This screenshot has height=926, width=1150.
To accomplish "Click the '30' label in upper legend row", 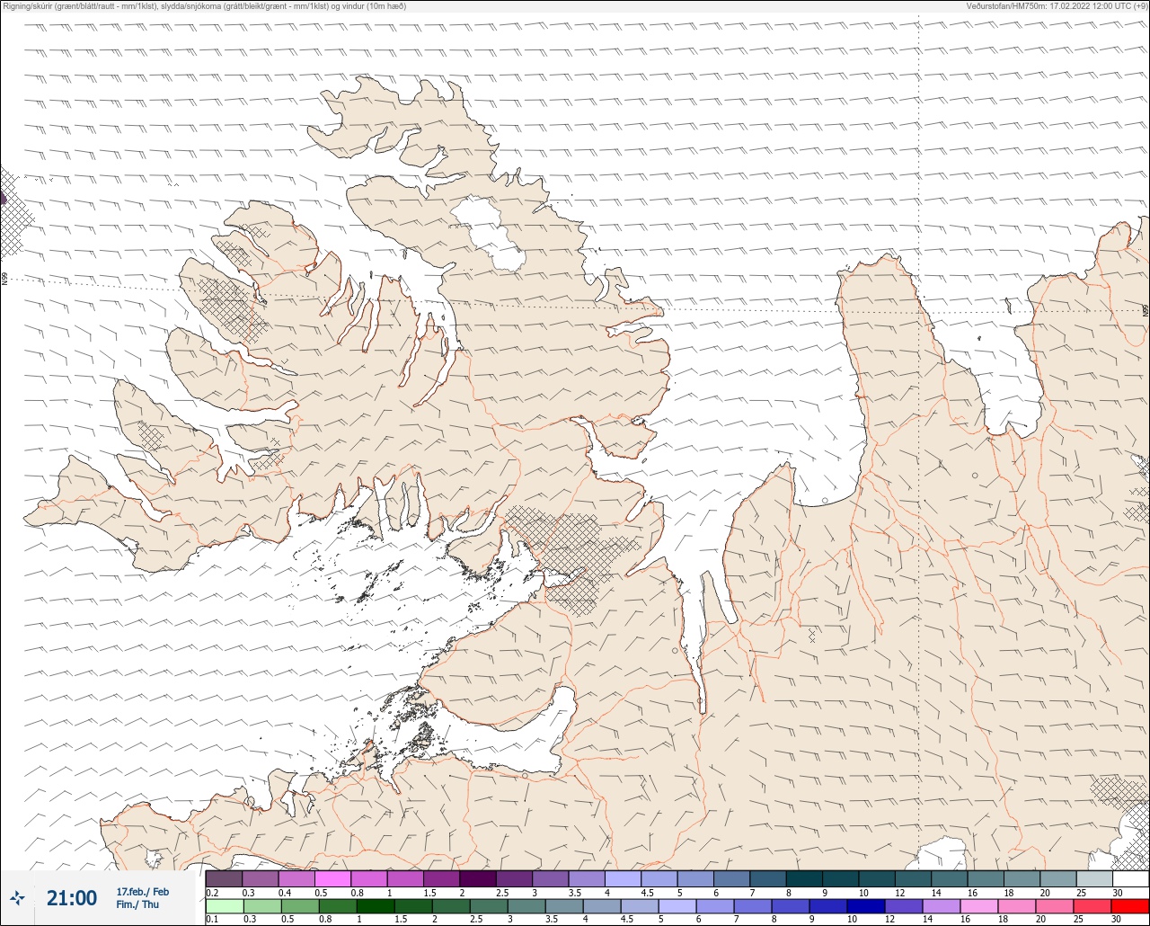I will tap(1117, 893).
